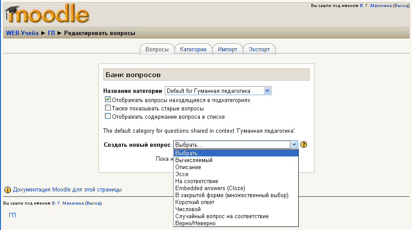412x230 pixels.
Task: Select Верно/Неверно question type
Action: [x=195, y=223]
